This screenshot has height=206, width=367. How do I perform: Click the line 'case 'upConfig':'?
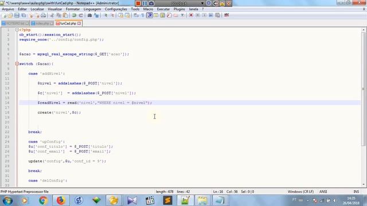[46, 141]
